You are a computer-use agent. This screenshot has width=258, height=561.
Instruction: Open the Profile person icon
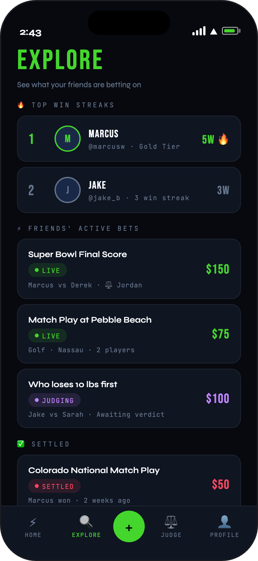point(225,522)
